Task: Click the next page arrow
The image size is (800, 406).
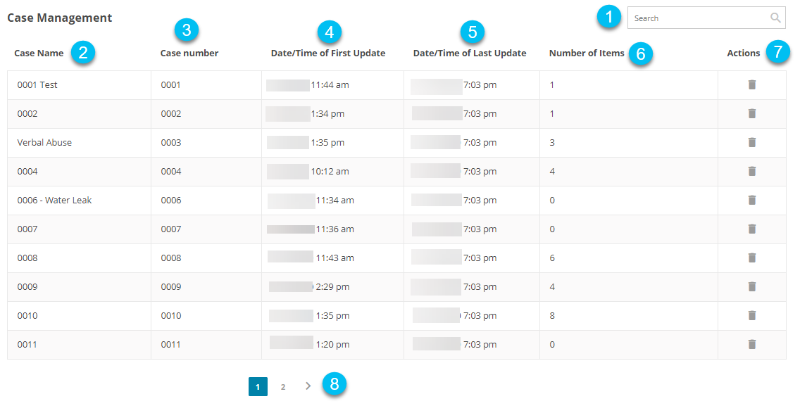Action: tap(307, 386)
